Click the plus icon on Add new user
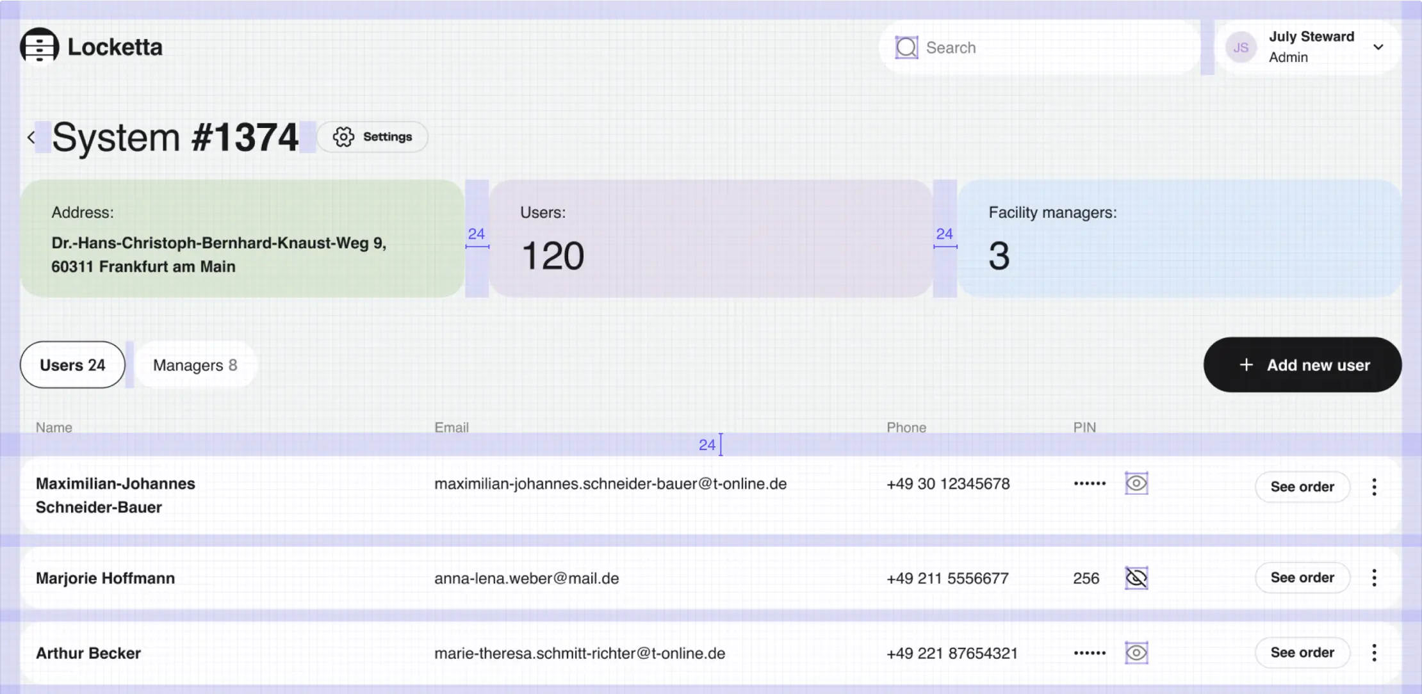1422x694 pixels. (x=1246, y=365)
